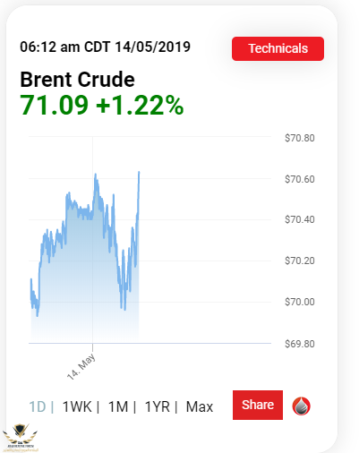The width and height of the screenshot is (359, 453).
Task: Click the chart's latest price peak
Action: click(x=139, y=172)
